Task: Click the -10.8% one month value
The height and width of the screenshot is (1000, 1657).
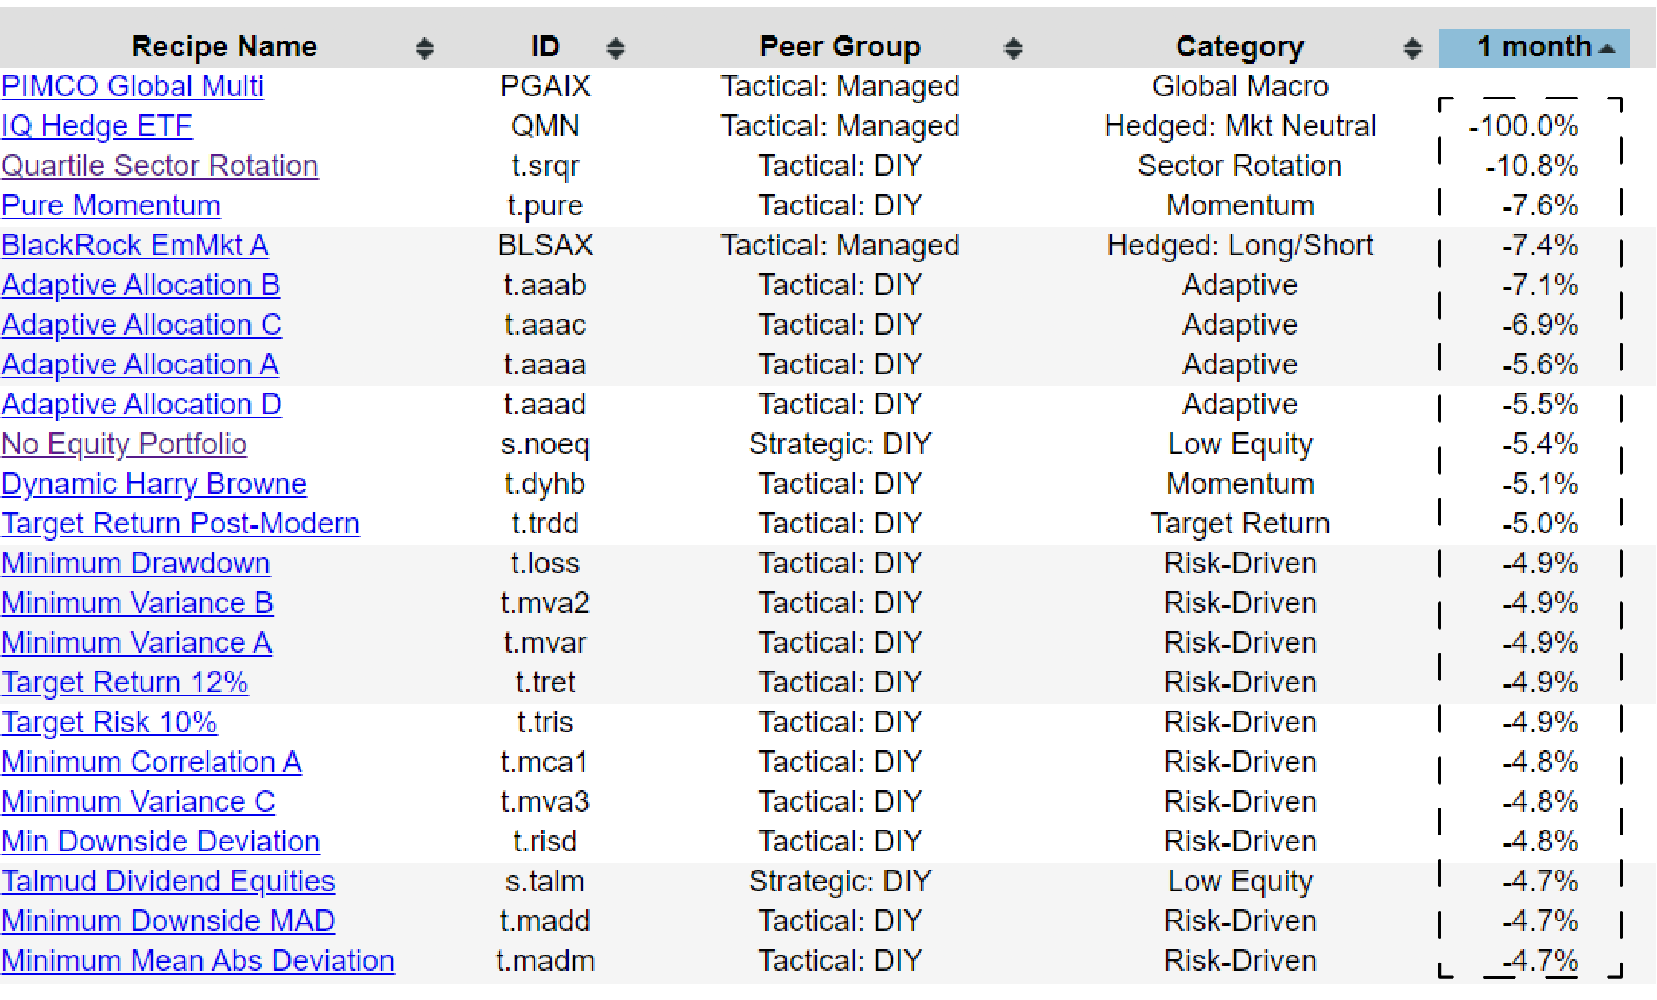Action: click(1532, 165)
